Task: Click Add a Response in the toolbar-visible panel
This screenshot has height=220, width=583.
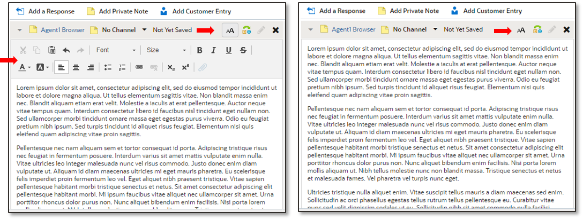Action: coord(45,12)
